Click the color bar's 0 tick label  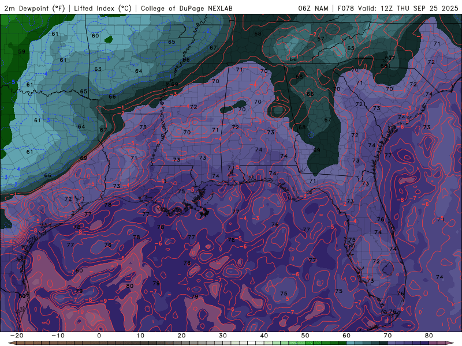pyautogui.click(x=99, y=336)
